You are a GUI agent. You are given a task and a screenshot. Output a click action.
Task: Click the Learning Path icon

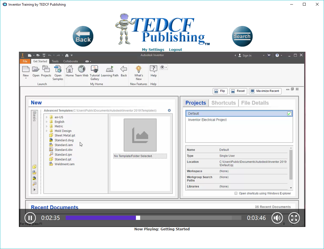coord(110,69)
